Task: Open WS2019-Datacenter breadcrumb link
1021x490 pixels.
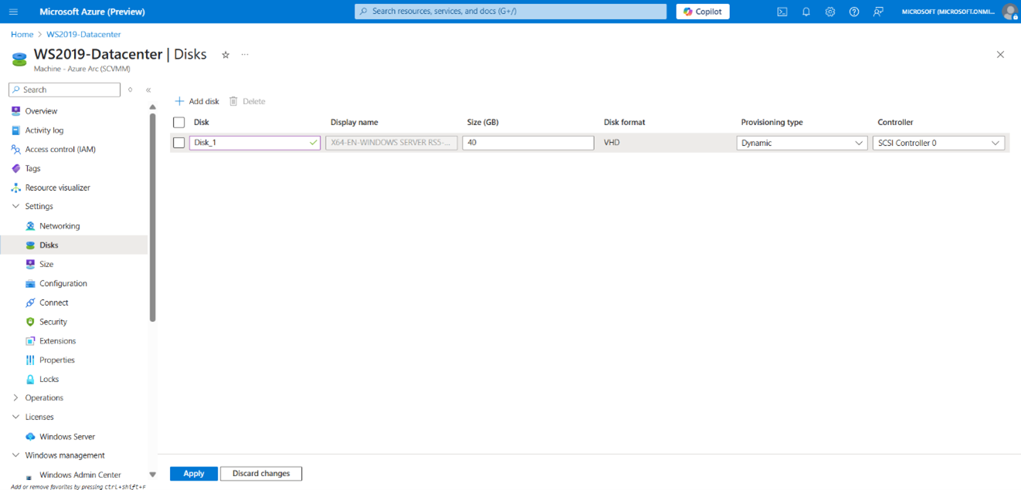Action: (83, 34)
